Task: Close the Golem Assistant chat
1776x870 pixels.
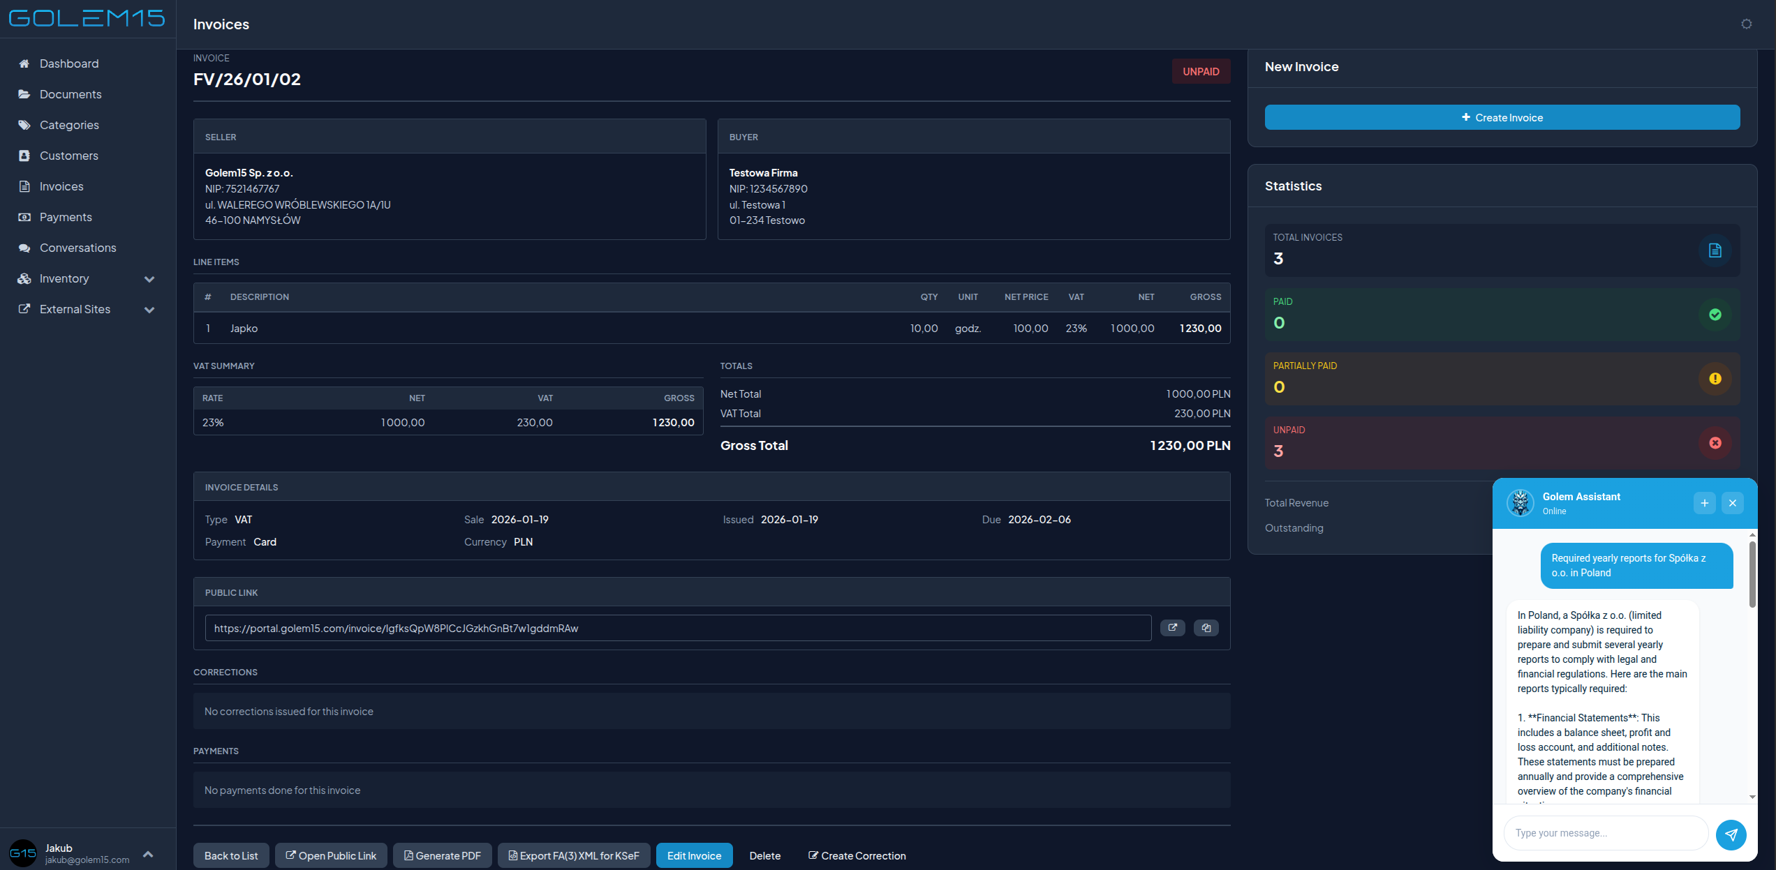Action: pyautogui.click(x=1732, y=503)
